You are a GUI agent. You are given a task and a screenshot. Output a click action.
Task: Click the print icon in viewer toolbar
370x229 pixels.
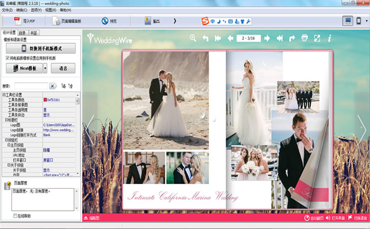tap(305, 38)
